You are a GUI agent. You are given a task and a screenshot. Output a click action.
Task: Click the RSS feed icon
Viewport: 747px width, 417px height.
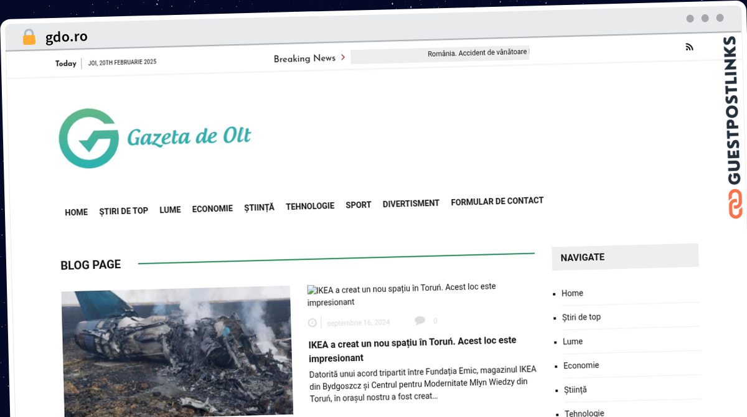tap(689, 47)
